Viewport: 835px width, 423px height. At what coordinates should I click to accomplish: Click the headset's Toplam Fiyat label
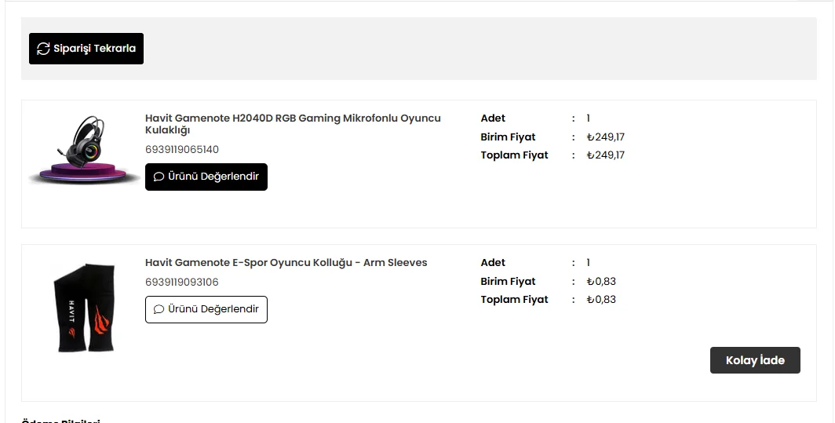[x=514, y=155]
